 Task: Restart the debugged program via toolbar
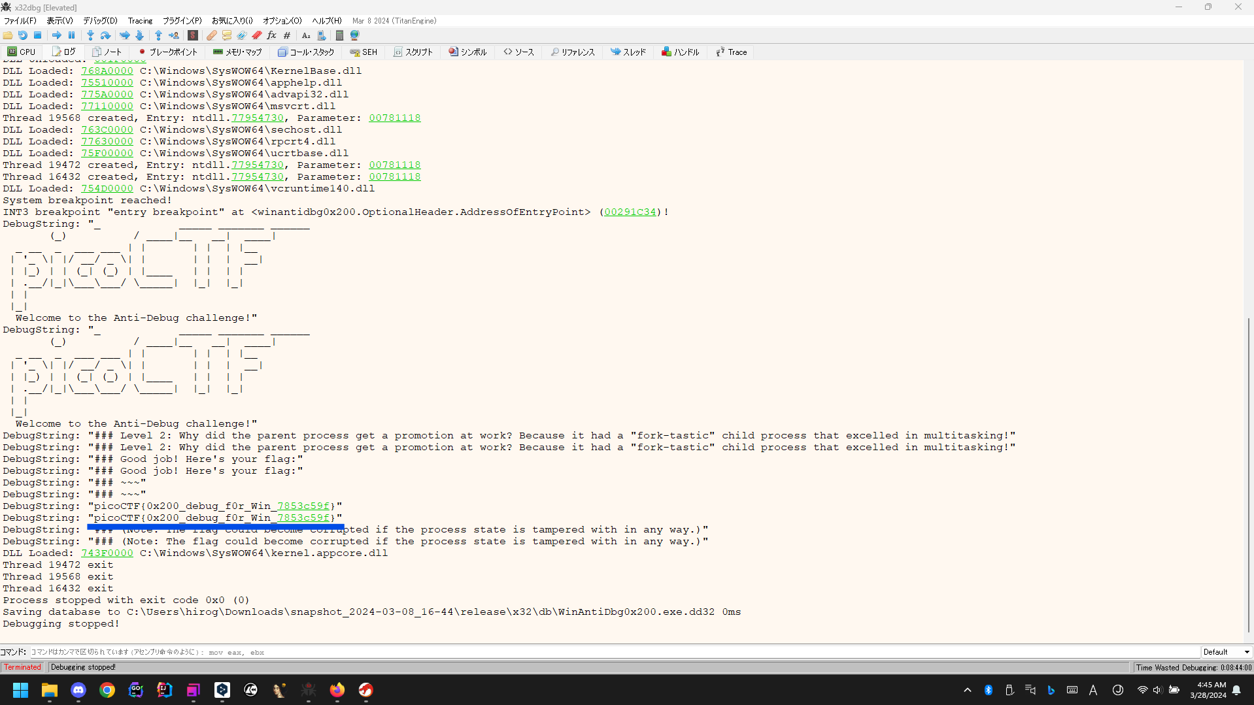coord(23,35)
